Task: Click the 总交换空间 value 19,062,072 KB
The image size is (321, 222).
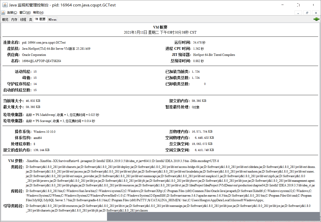Action: click(202, 144)
